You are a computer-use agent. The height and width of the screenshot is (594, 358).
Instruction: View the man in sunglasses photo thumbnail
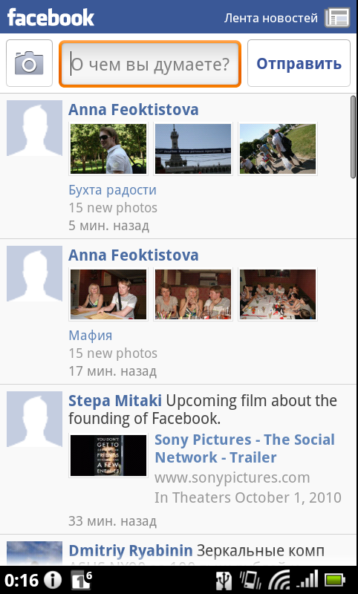[x=108, y=148]
